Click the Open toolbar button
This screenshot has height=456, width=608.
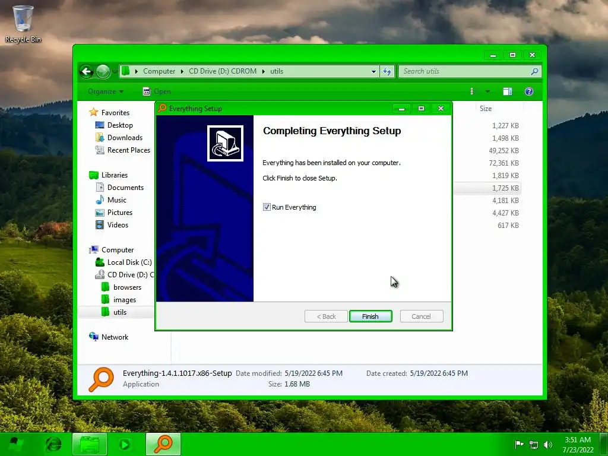(x=157, y=91)
